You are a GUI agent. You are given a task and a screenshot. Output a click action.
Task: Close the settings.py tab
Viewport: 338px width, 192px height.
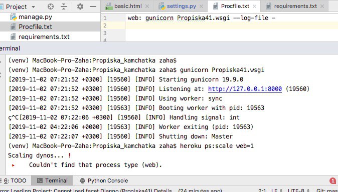(x=201, y=6)
